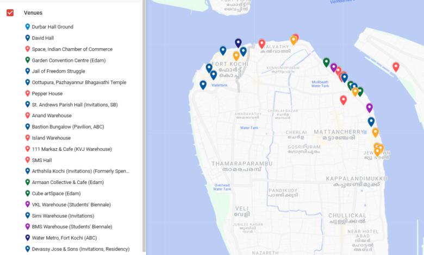Viewport: 424px width, 255px height.
Task: Open Anand Warehouse venue entry
Action: tap(52, 116)
